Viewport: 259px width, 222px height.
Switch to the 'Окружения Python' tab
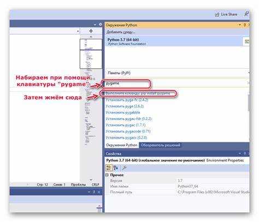pyautogui.click(x=121, y=145)
